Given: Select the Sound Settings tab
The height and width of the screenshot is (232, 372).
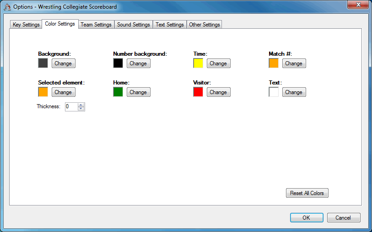Looking at the screenshot, I should click(133, 25).
